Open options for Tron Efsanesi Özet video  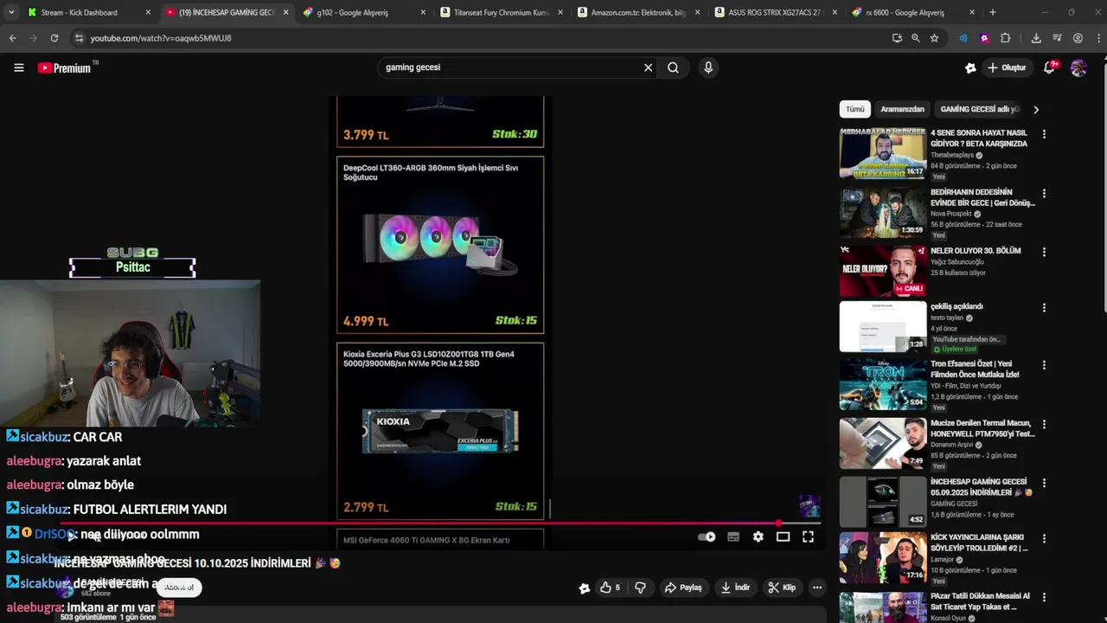[1044, 365]
